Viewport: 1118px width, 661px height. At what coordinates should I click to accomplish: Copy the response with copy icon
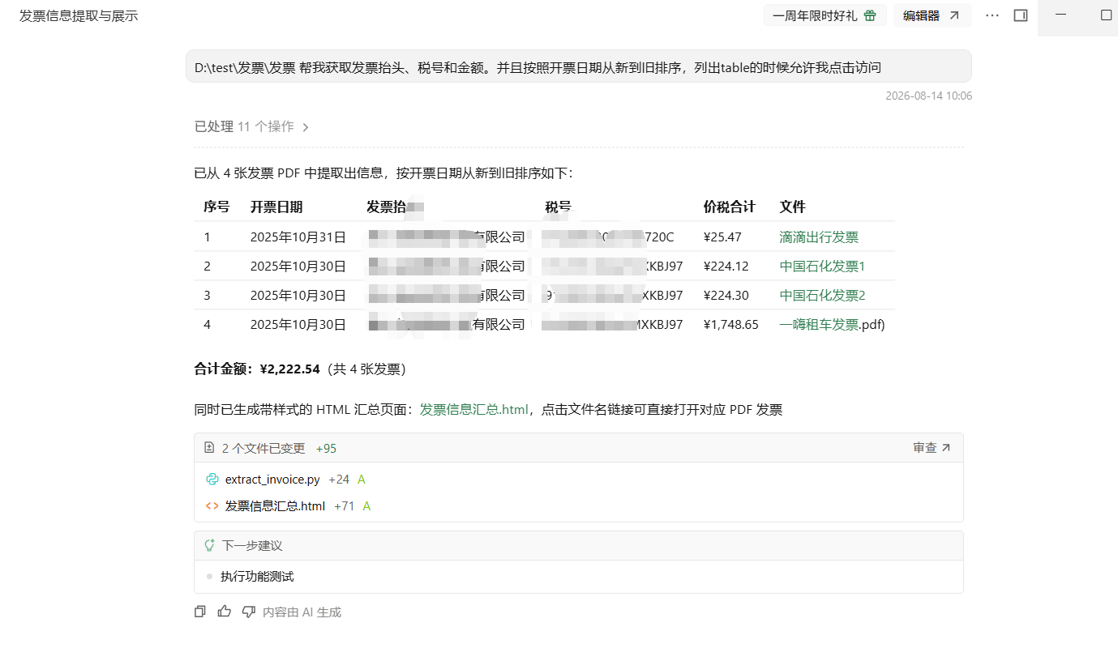200,612
